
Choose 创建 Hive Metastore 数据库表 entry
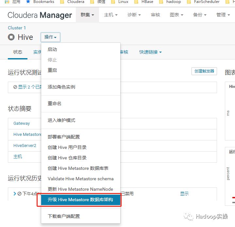point(81,168)
